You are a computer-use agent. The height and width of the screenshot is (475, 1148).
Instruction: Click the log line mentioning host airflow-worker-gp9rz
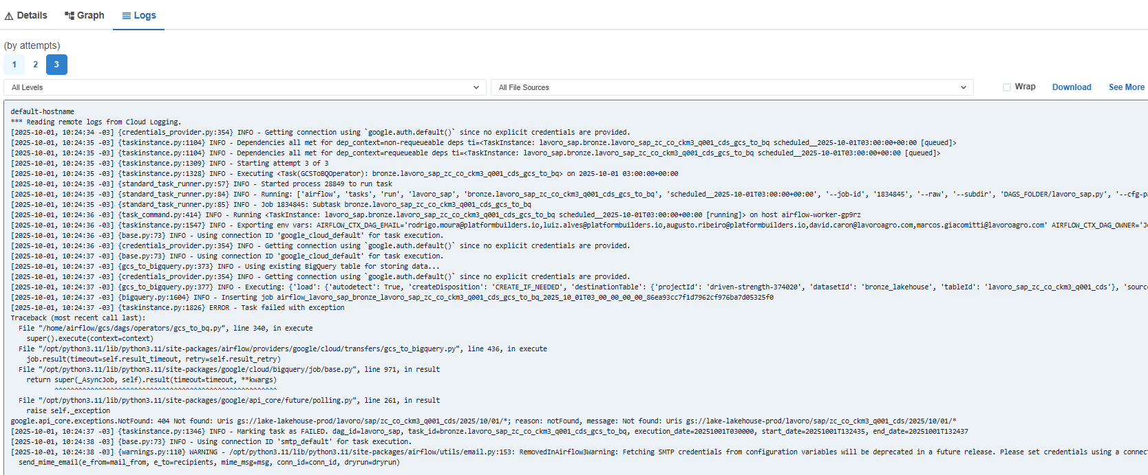[x=436, y=214]
